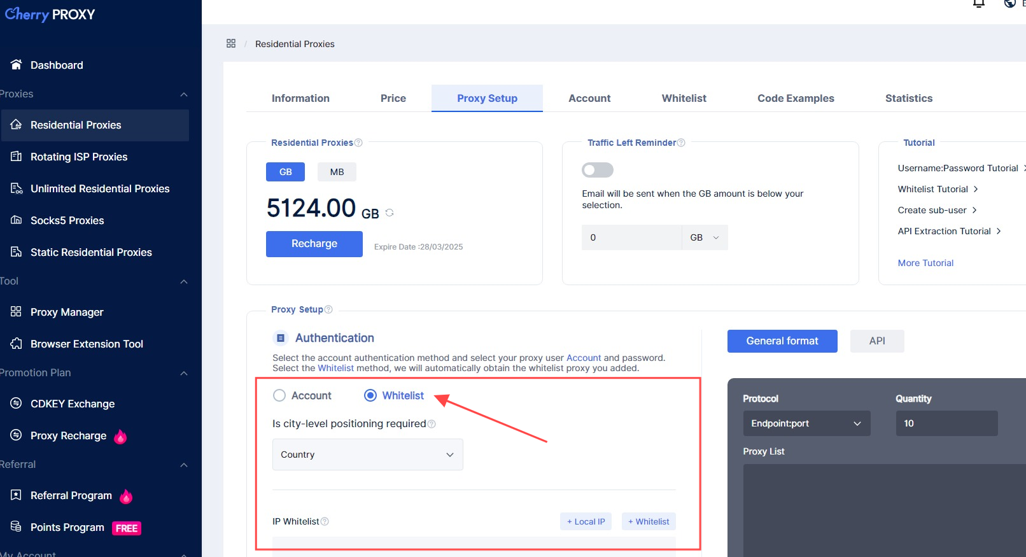Open the More Tutorial link

925,263
